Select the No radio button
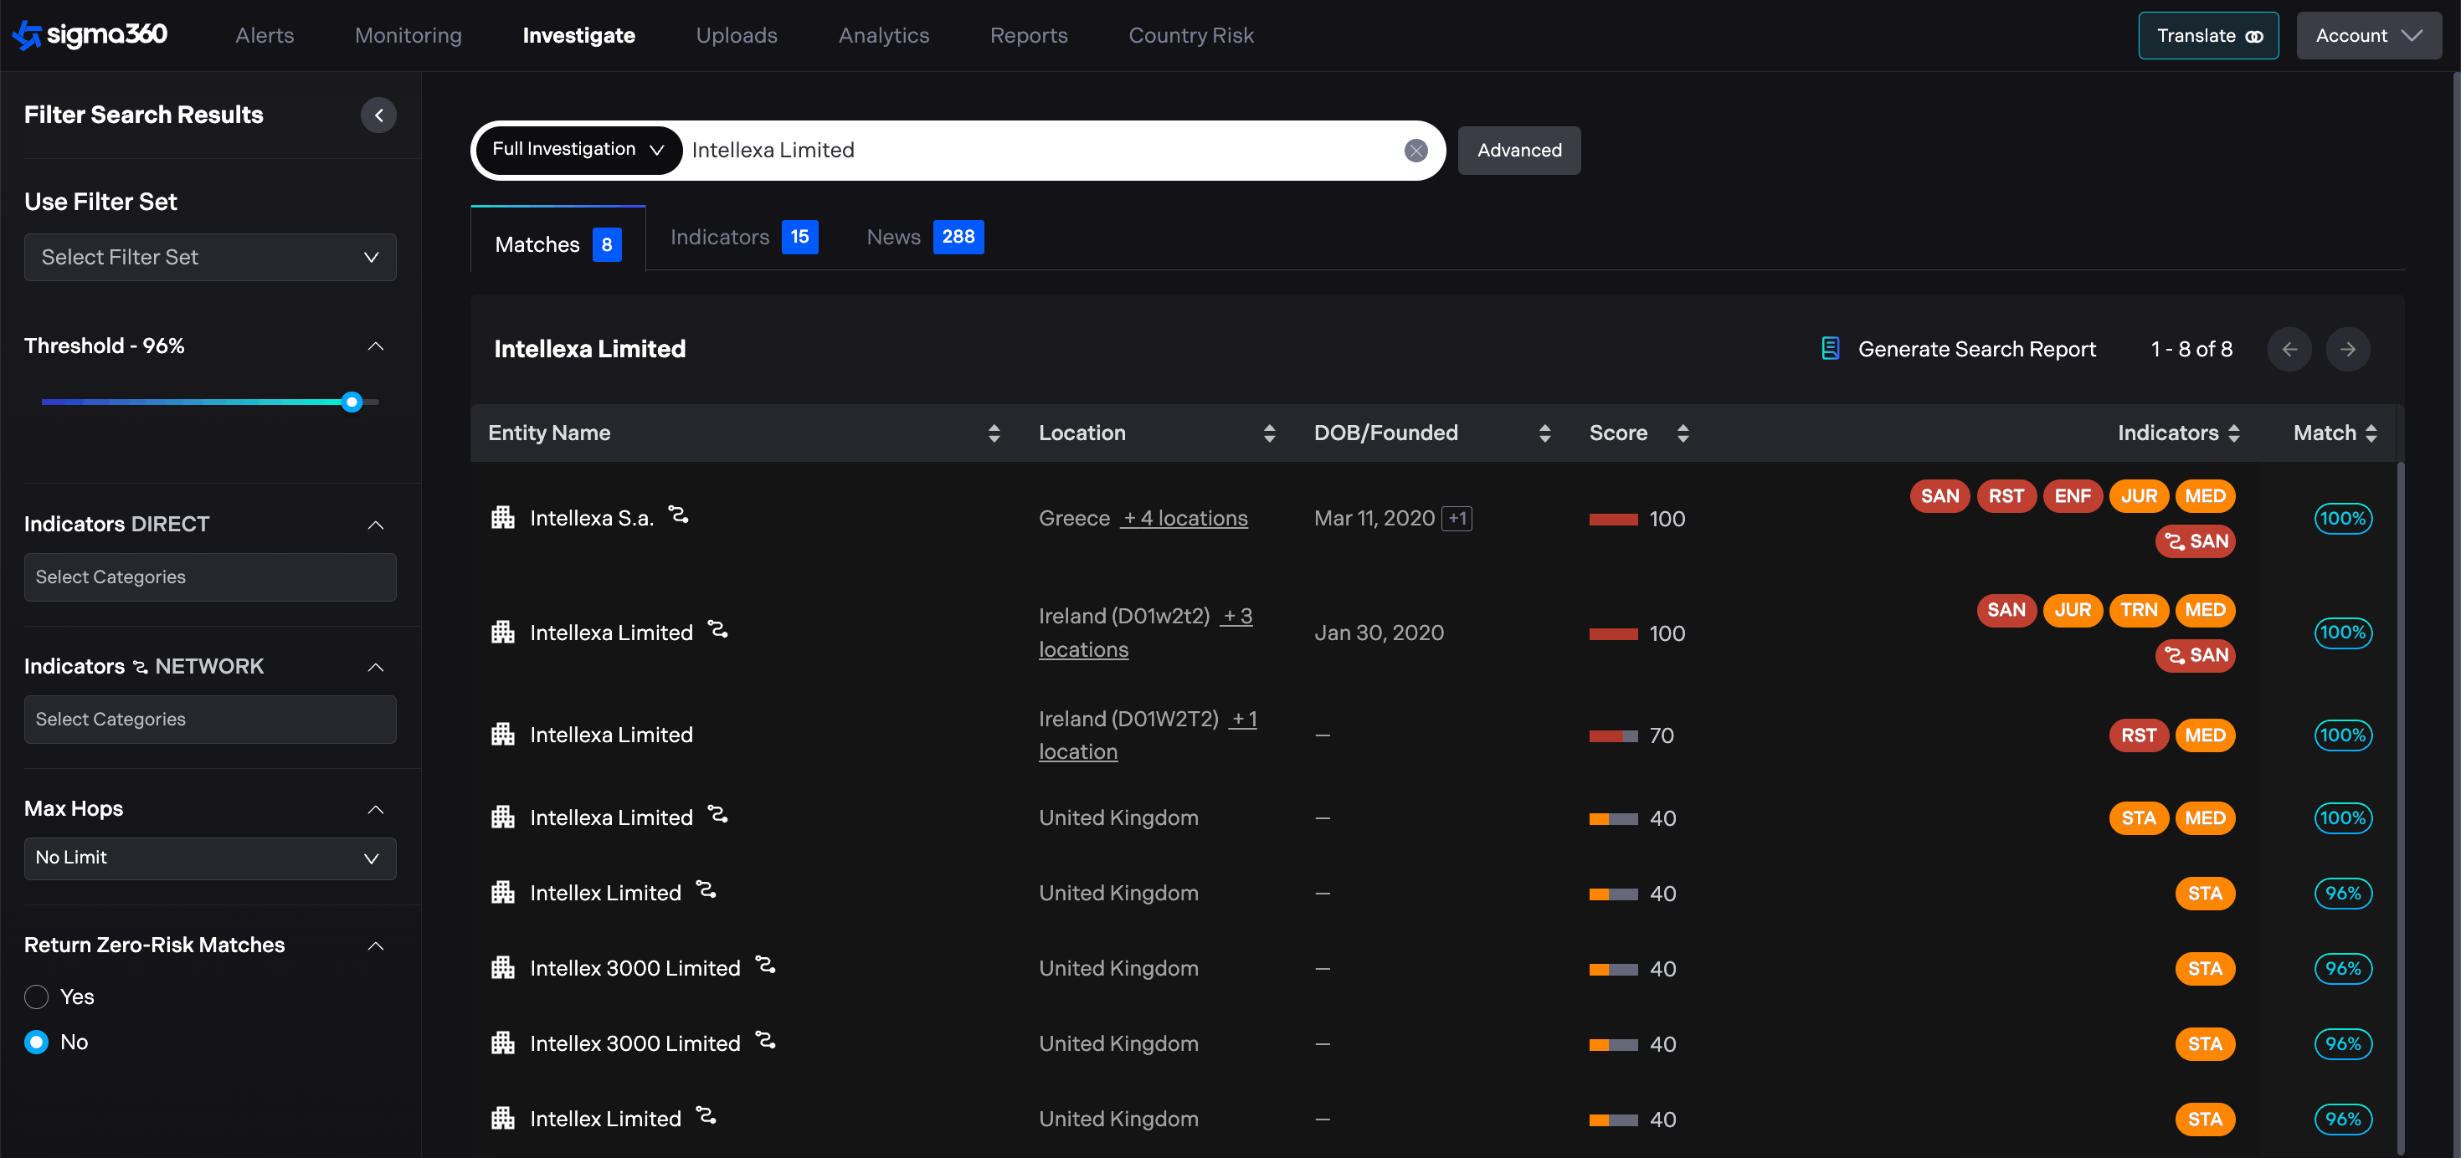The image size is (2461, 1158). (x=36, y=1043)
